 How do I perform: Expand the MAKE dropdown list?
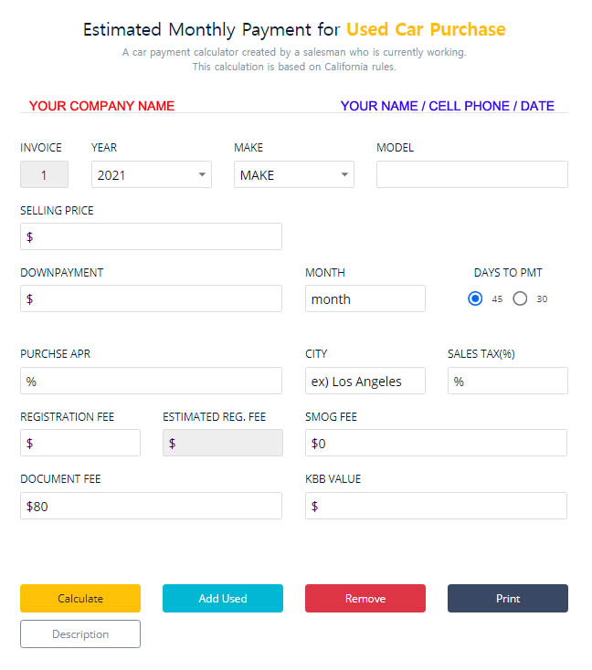click(293, 175)
